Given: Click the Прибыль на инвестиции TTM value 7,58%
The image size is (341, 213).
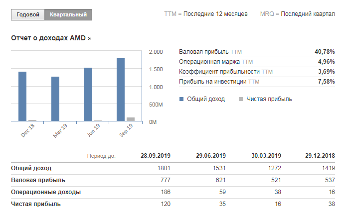Looking at the screenshot, I should point(326,82).
